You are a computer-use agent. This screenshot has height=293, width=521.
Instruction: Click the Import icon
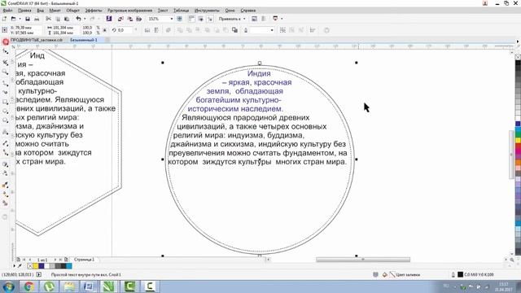120,19
